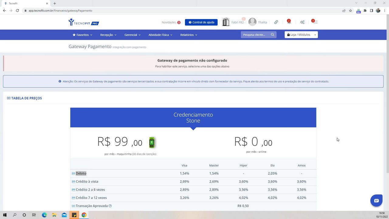Expand the Gerencial menu

click(133, 35)
